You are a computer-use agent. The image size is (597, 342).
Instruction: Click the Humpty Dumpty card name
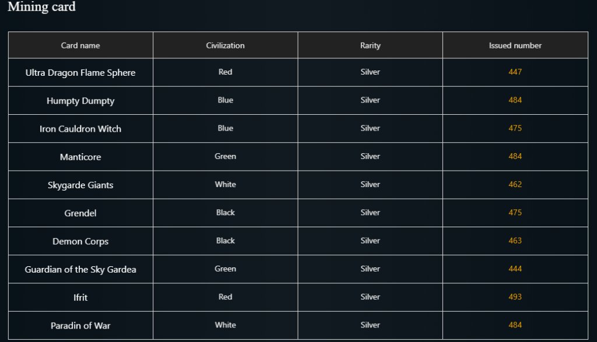80,101
